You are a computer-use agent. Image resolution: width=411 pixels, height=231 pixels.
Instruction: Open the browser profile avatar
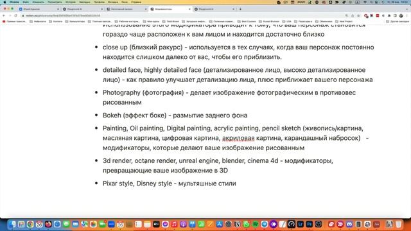click(401, 15)
